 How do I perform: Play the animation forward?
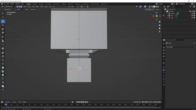click(83, 102)
